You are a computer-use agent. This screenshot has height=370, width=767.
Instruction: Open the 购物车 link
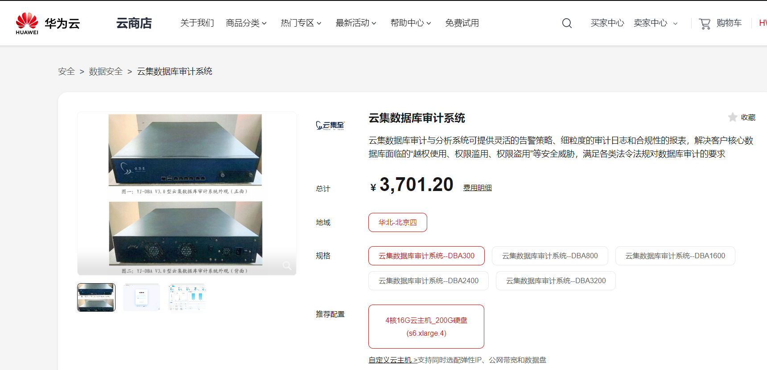pyautogui.click(x=729, y=23)
